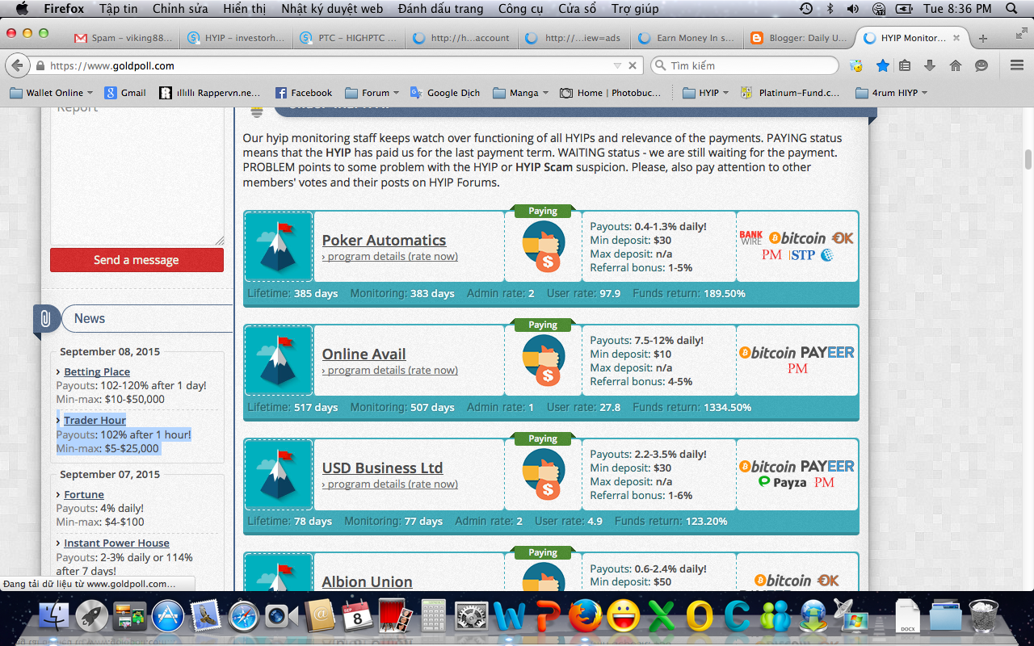
Task: Open the Firefox hamburger menu
Action: [1017, 65]
